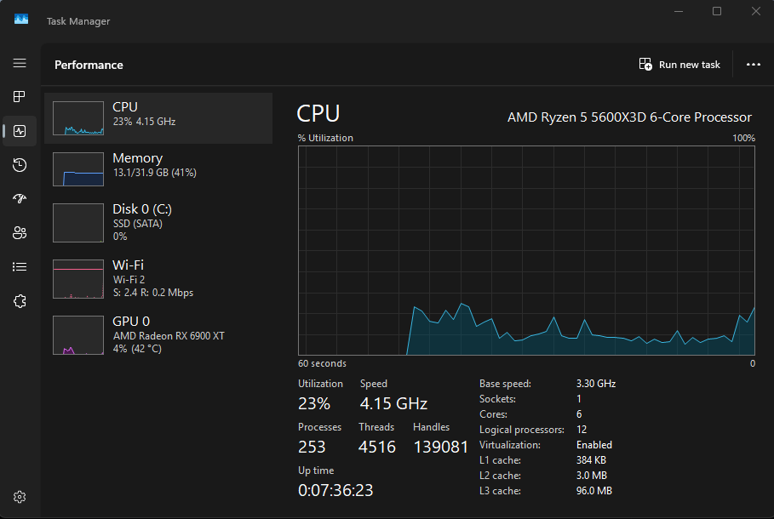Click the Sockets value 1
The height and width of the screenshot is (519, 774).
pyautogui.click(x=579, y=399)
